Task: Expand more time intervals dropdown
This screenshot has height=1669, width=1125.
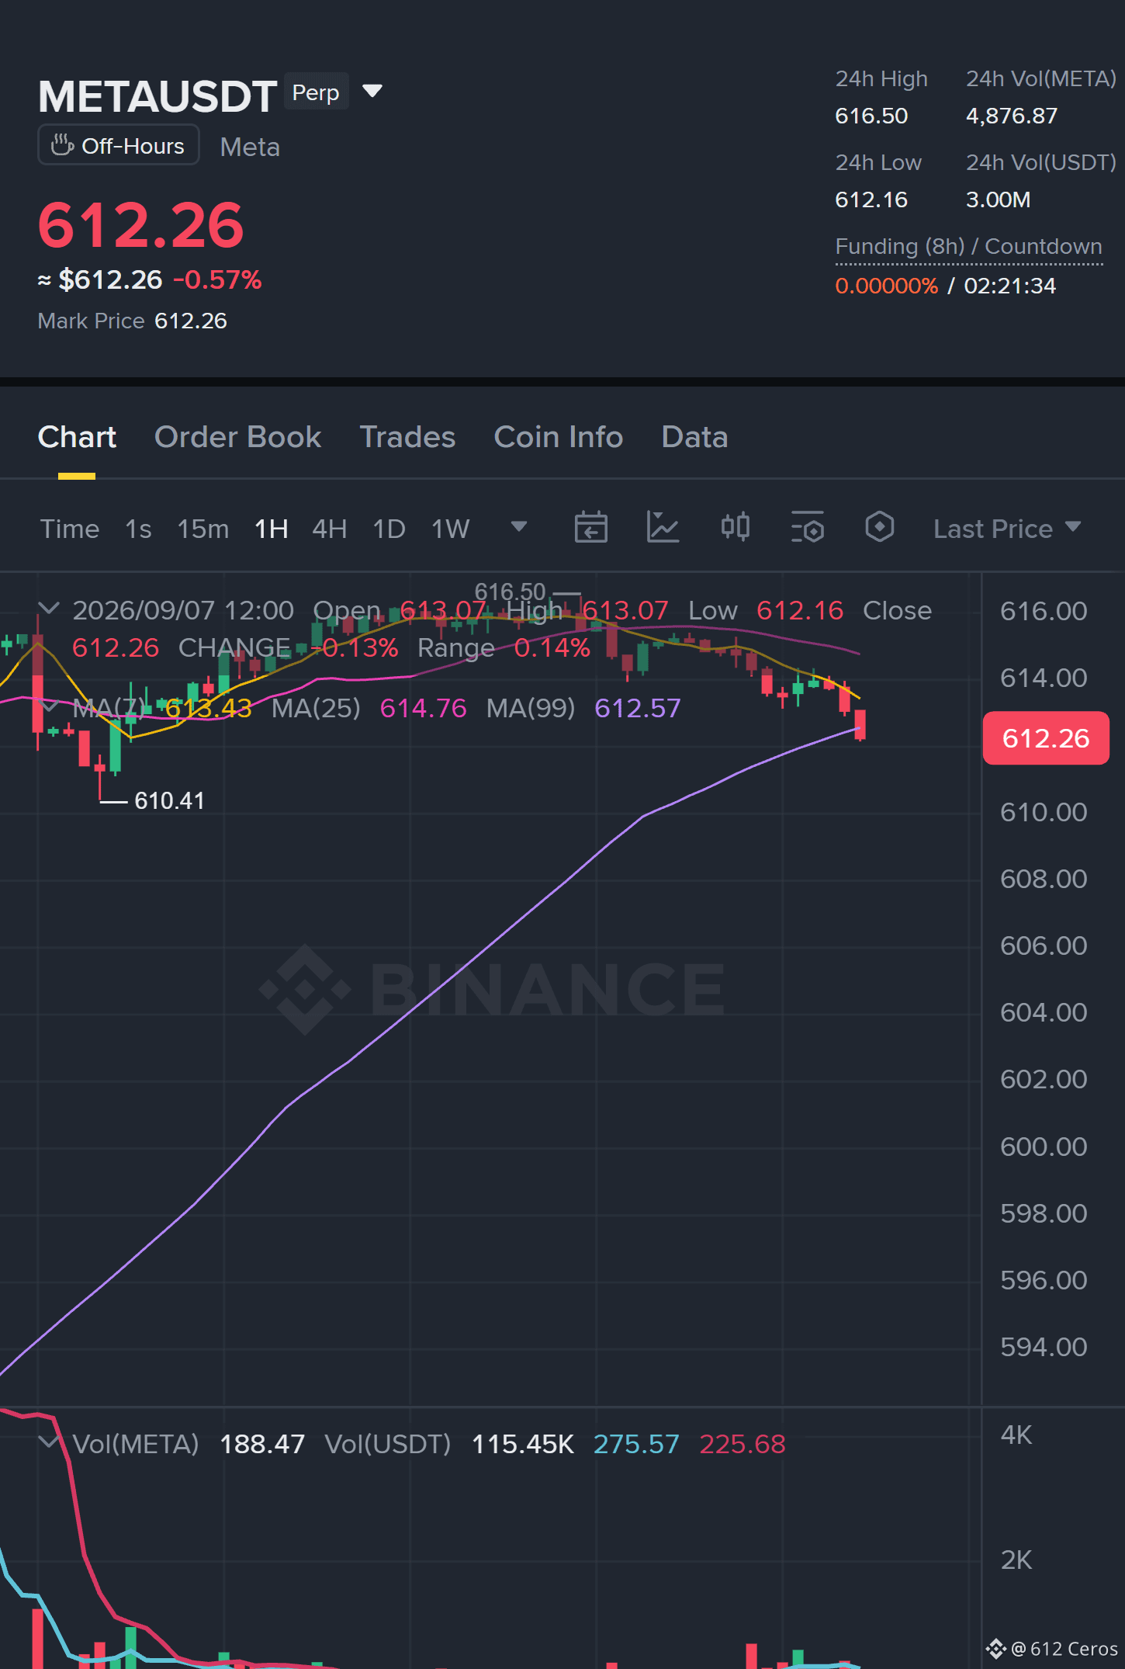Action: click(x=519, y=527)
